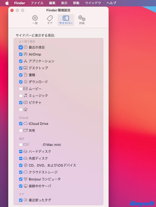Uncheck the アプリケーション checkbox
This screenshot has height=207, width=156.
pyautogui.click(x=21, y=61)
